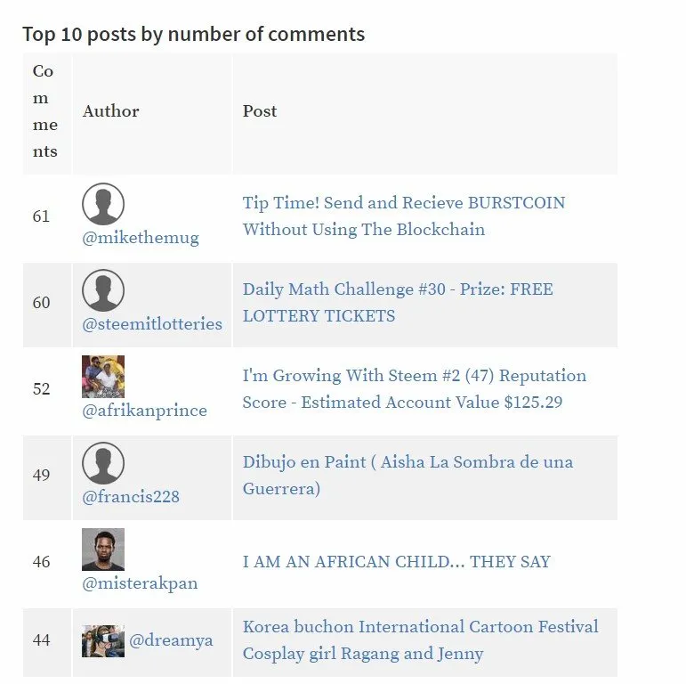Visit the @dreamya profile link
This screenshot has height=684, width=686.
(171, 640)
